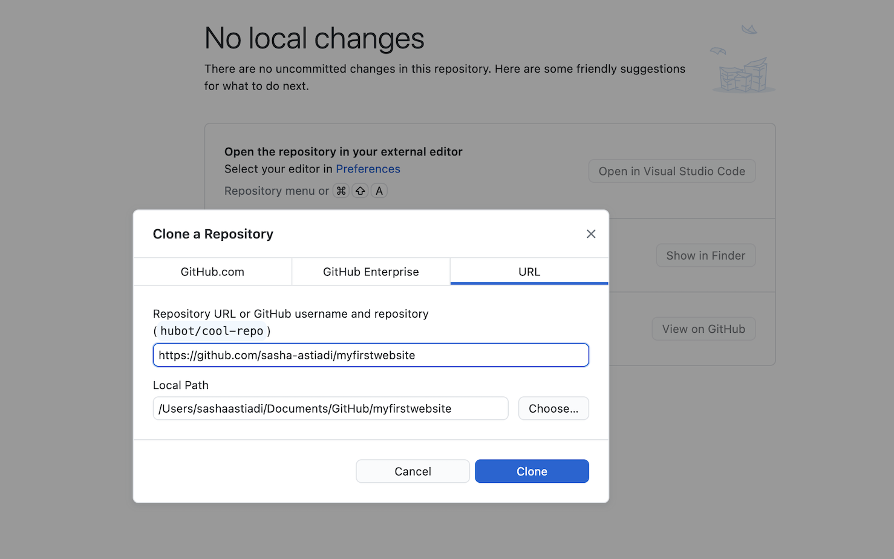The width and height of the screenshot is (894, 559).
Task: Open the GitHub Enterprise tab
Action: 371,272
